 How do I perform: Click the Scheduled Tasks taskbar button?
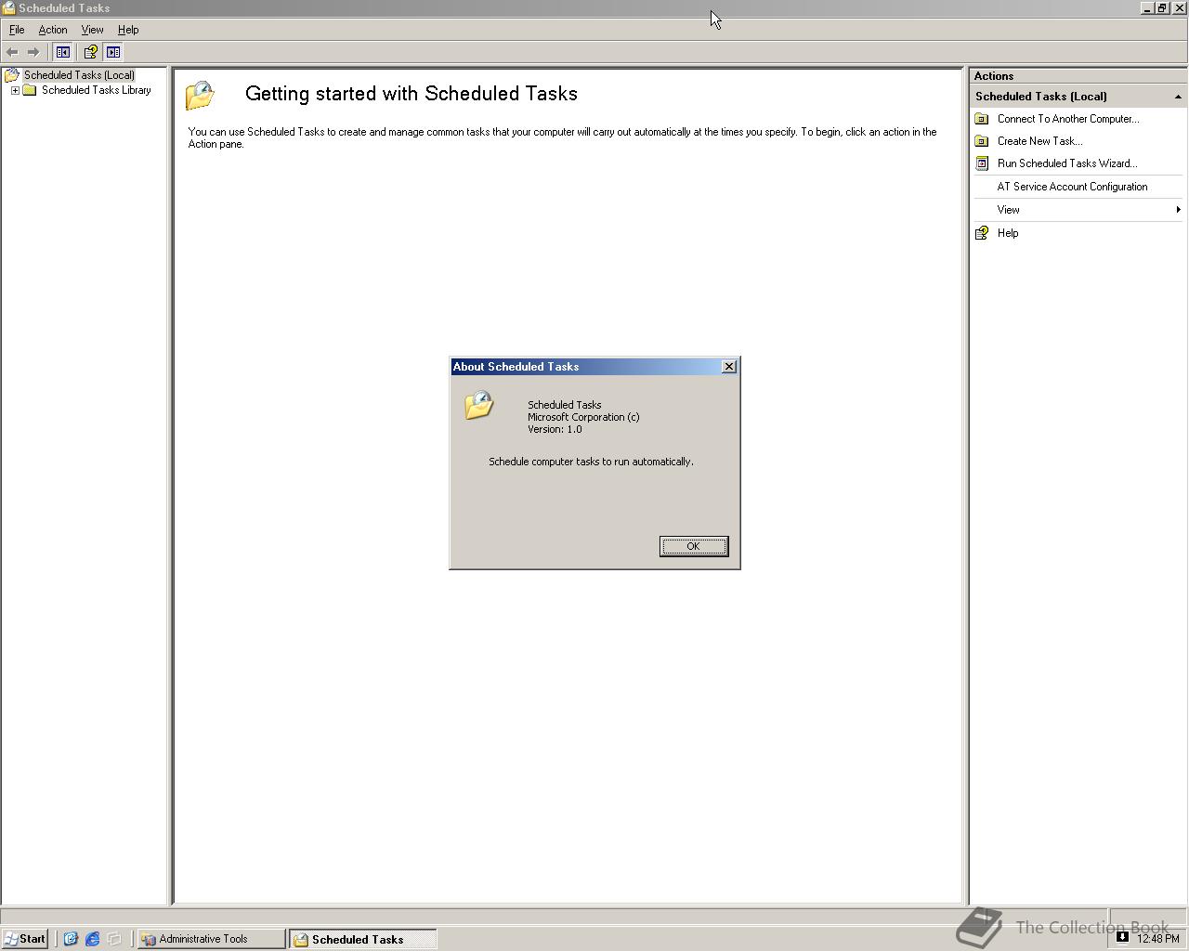pos(362,939)
